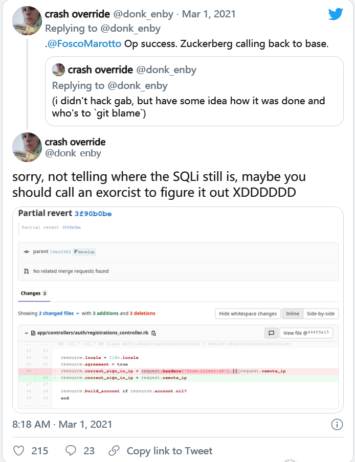Click the comment icon on registrations_controller.rb
This screenshot has height=462, width=355.
[x=271, y=333]
